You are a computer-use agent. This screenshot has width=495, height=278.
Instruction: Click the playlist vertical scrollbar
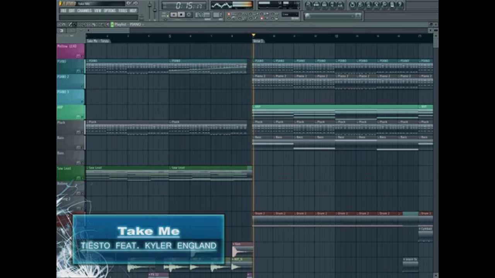(436, 154)
